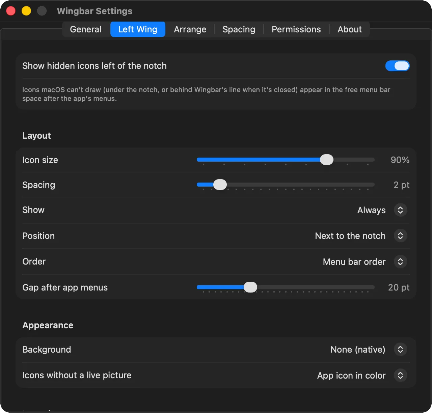Switch to the General tab
Screen dimensions: 432x413
click(x=86, y=29)
